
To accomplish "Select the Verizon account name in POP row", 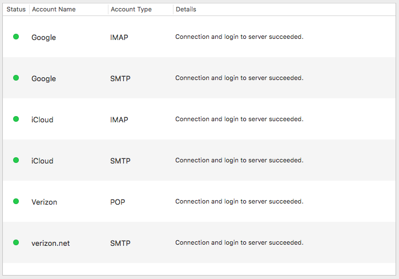I will [44, 202].
